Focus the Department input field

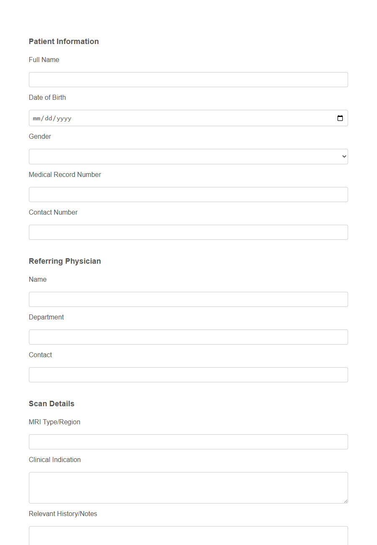188,337
